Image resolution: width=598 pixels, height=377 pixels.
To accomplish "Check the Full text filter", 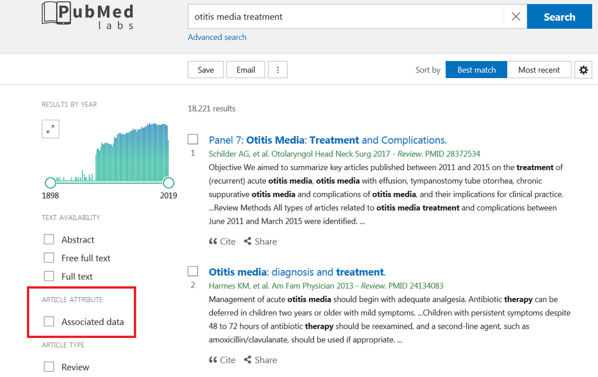I will click(49, 276).
